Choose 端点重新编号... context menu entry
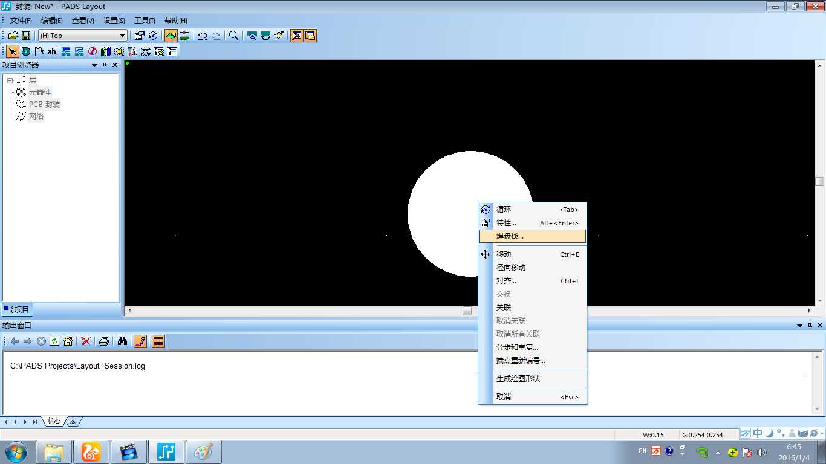The image size is (826, 464). 532,361
